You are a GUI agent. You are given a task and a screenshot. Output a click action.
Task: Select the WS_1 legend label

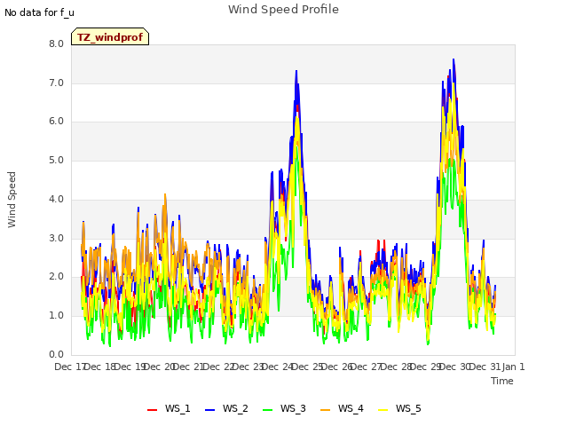177,408
